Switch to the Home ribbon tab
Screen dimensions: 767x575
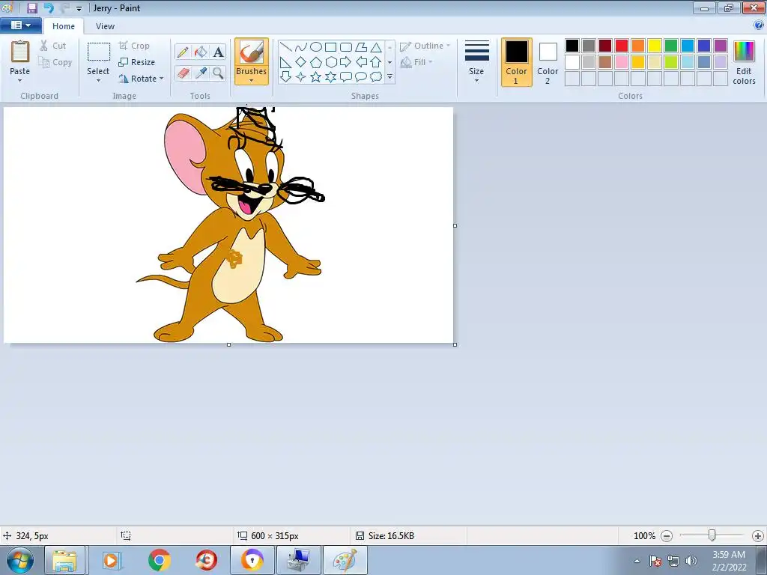coord(64,26)
